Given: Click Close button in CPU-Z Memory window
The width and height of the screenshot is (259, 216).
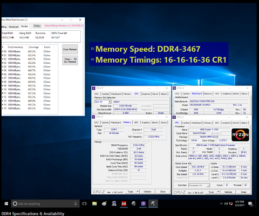Looking at the screenshot, I should 163,192.
